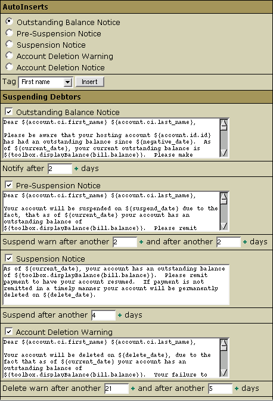
Task: Click inside the Suspension Notice text area
Action: pyautogui.click(x=116, y=285)
